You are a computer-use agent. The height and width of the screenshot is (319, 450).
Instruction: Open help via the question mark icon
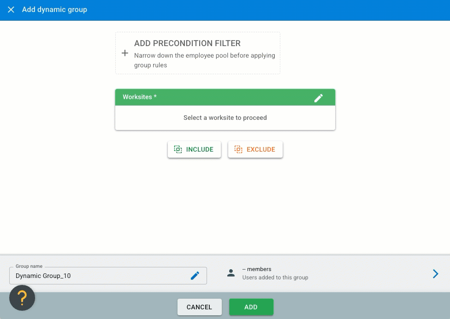22,298
